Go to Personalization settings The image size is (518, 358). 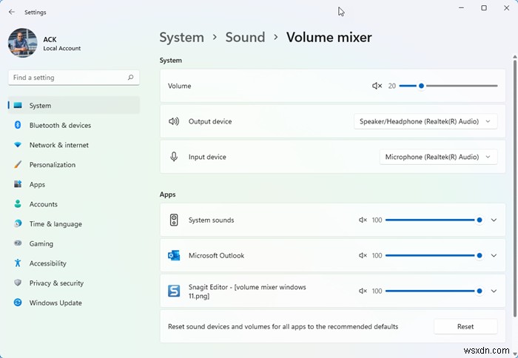[x=52, y=165]
